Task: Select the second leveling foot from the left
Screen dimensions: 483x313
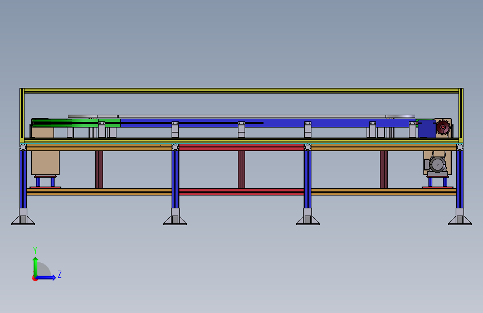Action: tap(175, 217)
